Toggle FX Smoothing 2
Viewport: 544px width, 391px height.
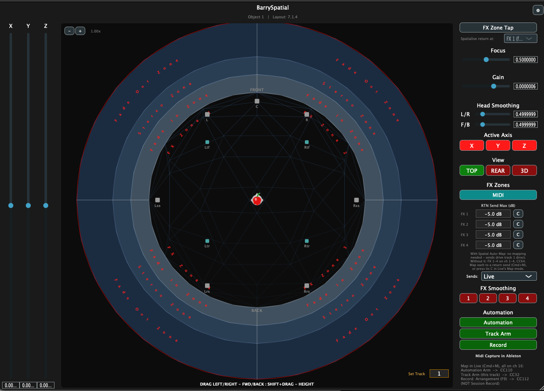tap(488, 298)
